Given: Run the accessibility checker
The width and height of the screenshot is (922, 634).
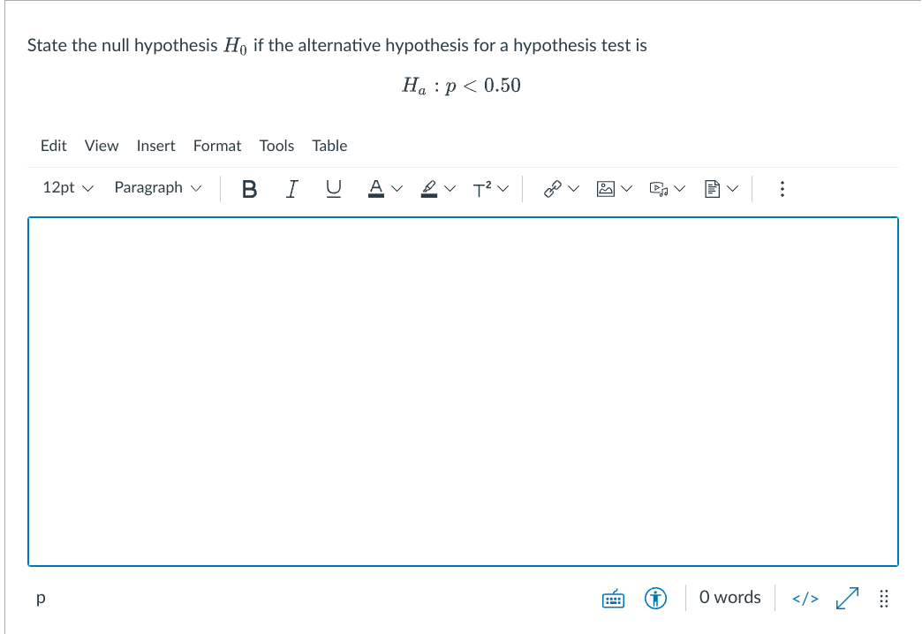Looking at the screenshot, I should pyautogui.click(x=655, y=598).
